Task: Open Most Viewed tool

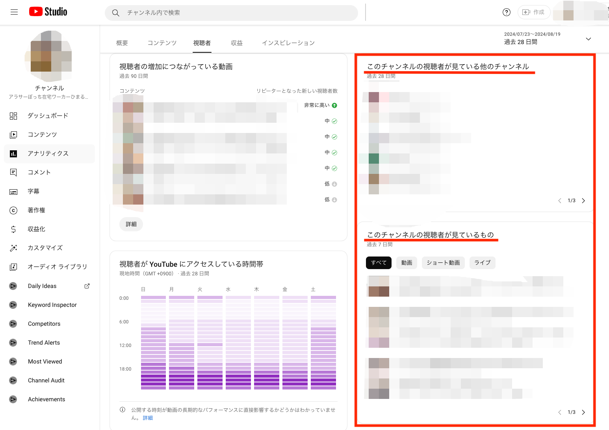Action: tap(49, 362)
